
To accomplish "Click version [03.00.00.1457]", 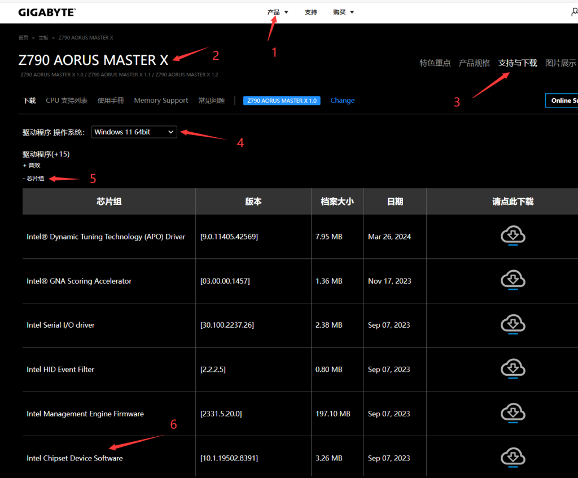I will pos(225,281).
